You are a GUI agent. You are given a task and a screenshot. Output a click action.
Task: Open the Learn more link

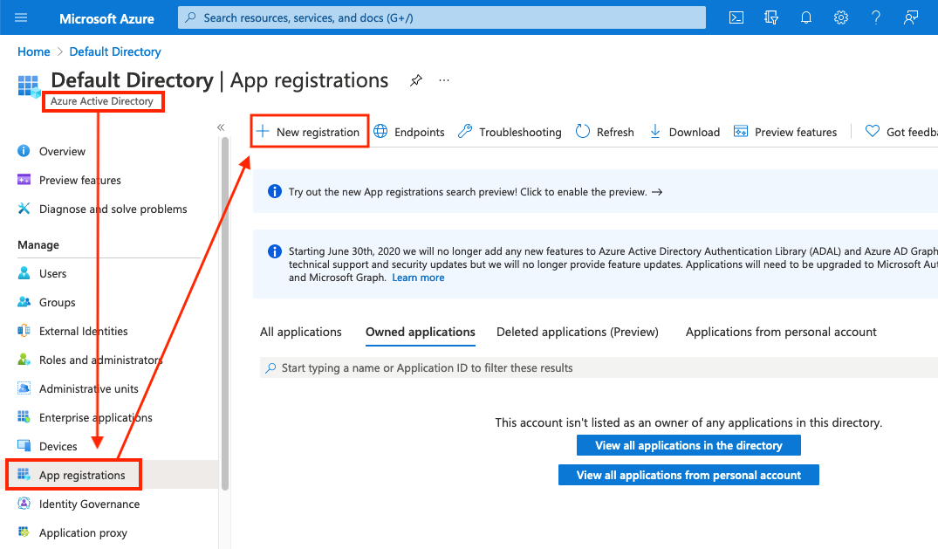418,278
